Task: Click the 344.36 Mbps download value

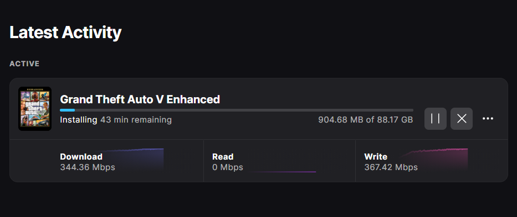Action: pyautogui.click(x=88, y=167)
